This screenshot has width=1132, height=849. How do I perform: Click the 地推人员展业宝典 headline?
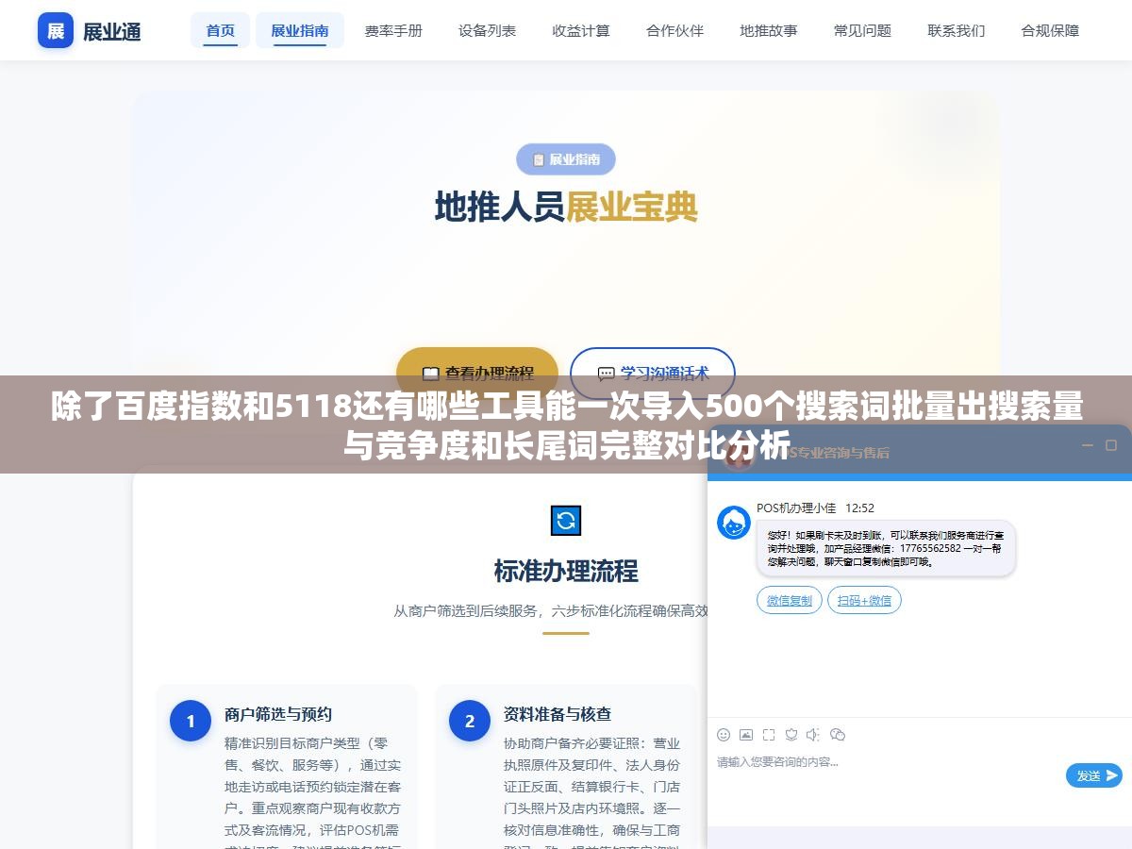click(566, 208)
